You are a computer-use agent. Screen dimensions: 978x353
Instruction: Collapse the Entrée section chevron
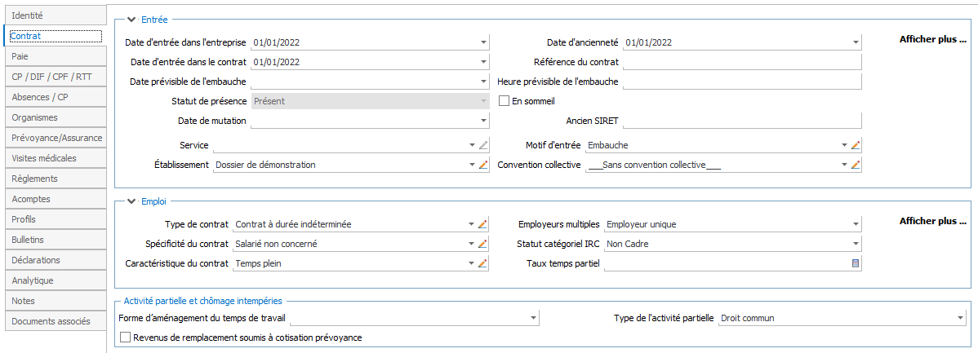pyautogui.click(x=131, y=19)
